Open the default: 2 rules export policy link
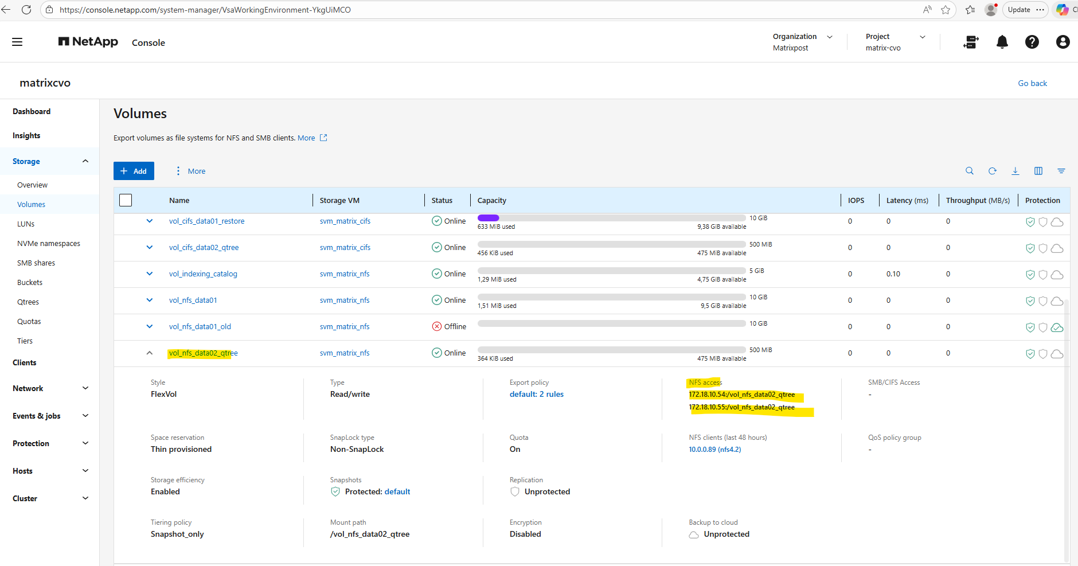The image size is (1078, 566). (x=536, y=395)
